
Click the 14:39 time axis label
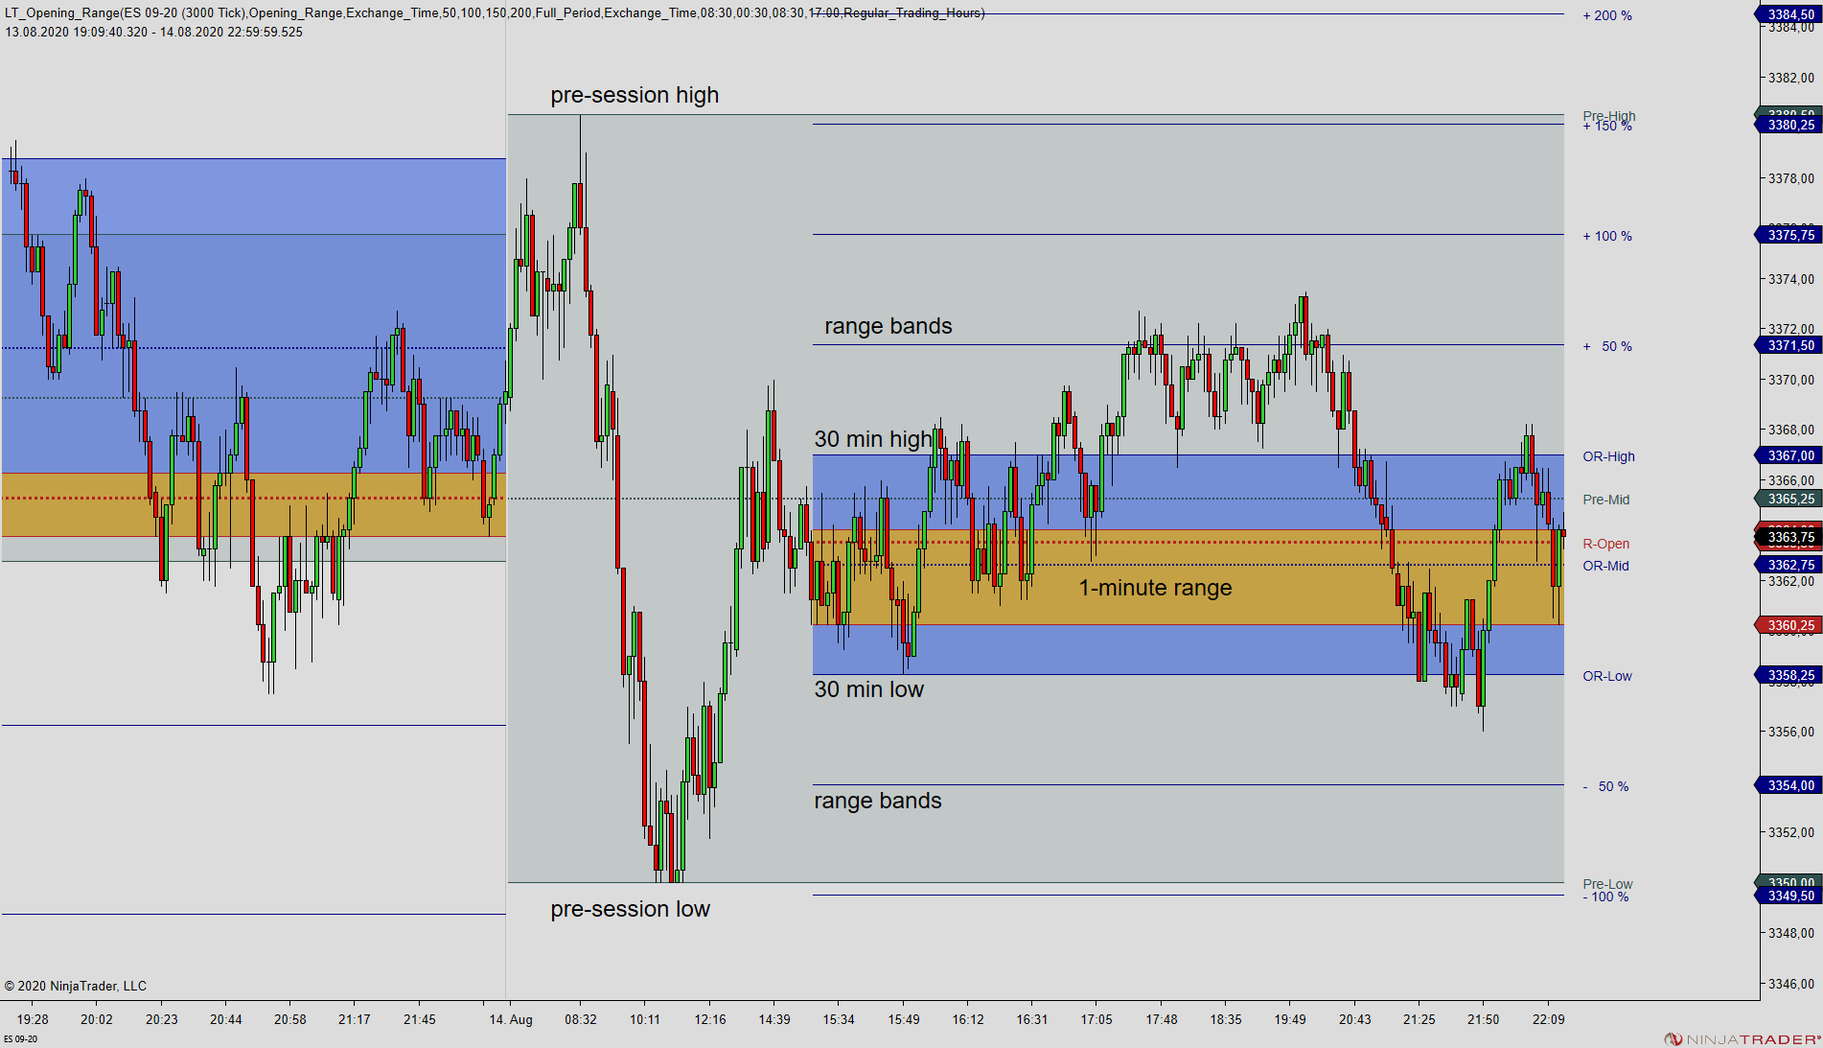(x=774, y=1019)
